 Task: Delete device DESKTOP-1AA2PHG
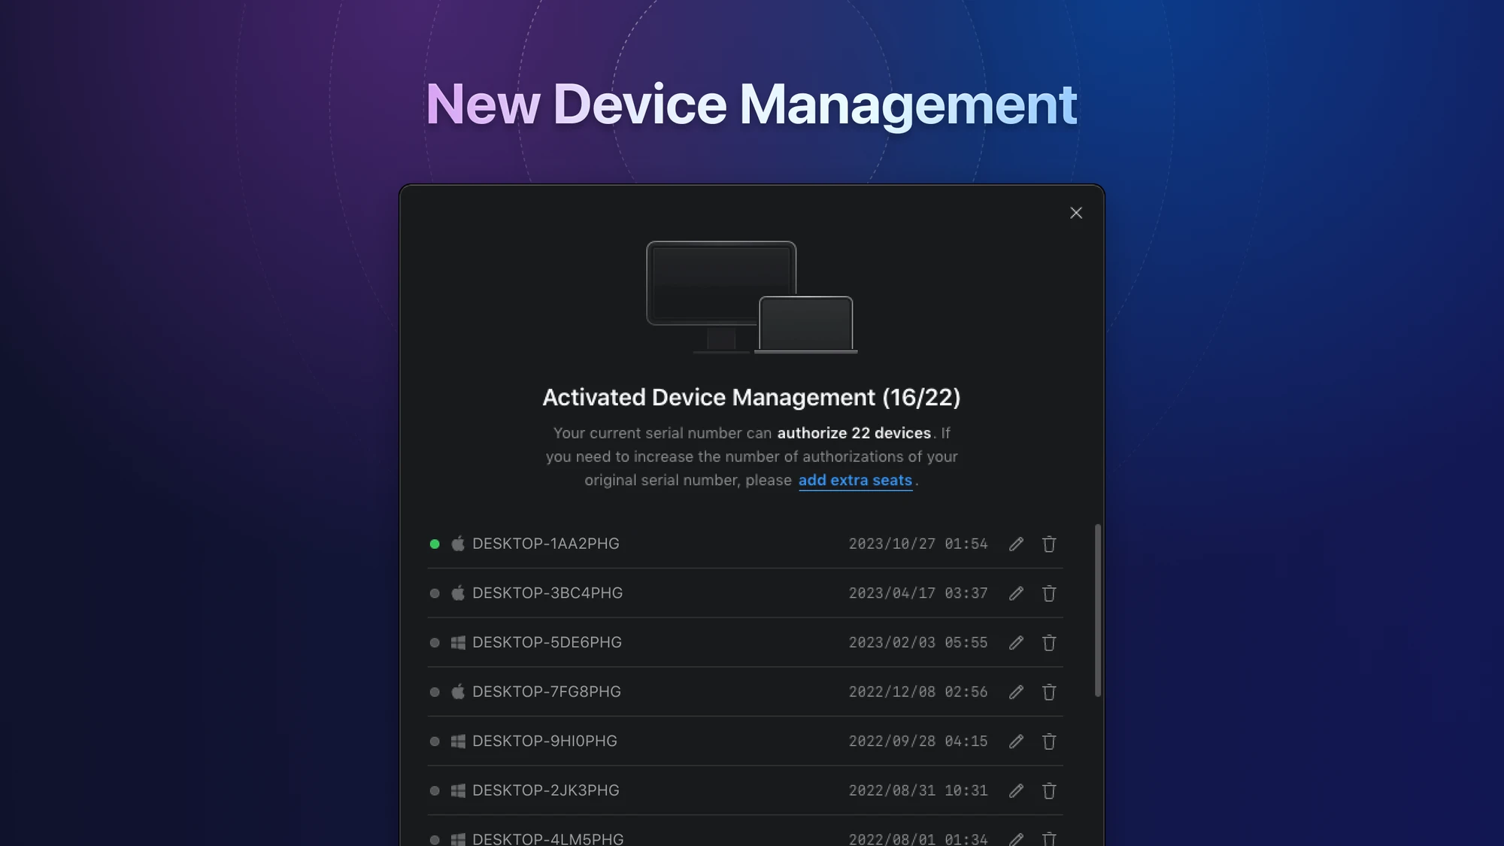click(1049, 544)
